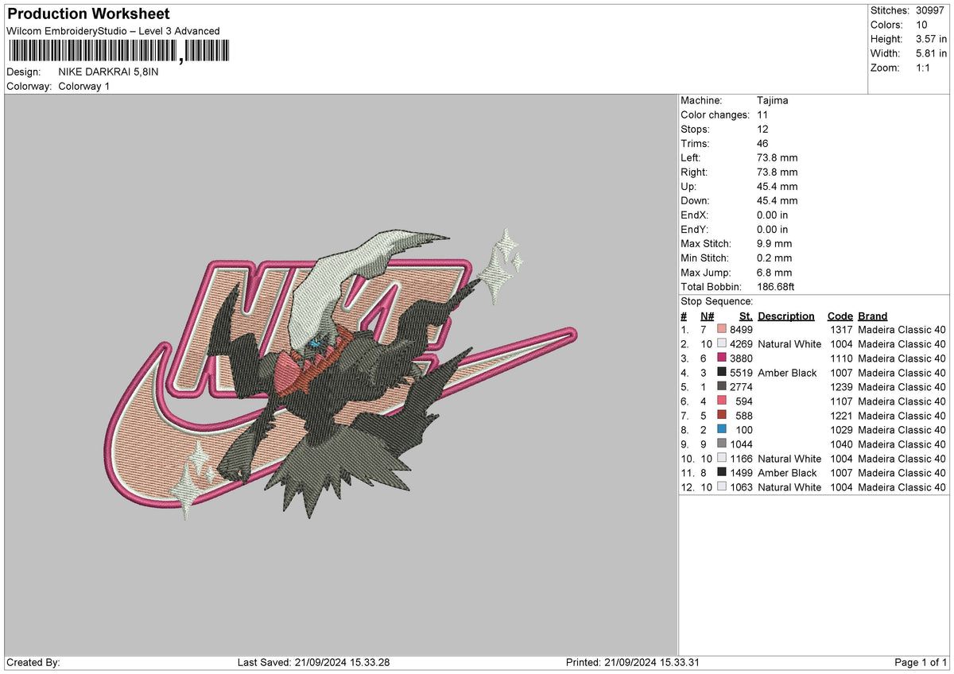Select the dark gray swatch for code 1239
Screen dimensions: 954x674
(x=722, y=387)
